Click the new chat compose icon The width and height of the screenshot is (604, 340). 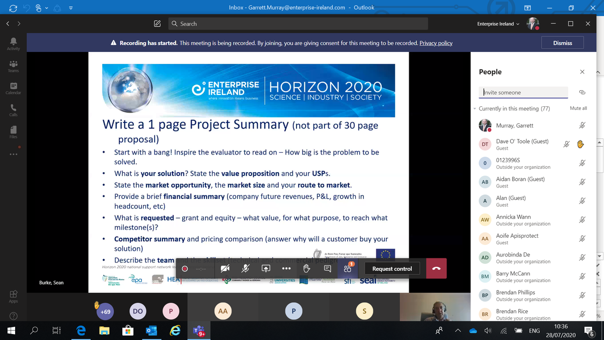[157, 24]
